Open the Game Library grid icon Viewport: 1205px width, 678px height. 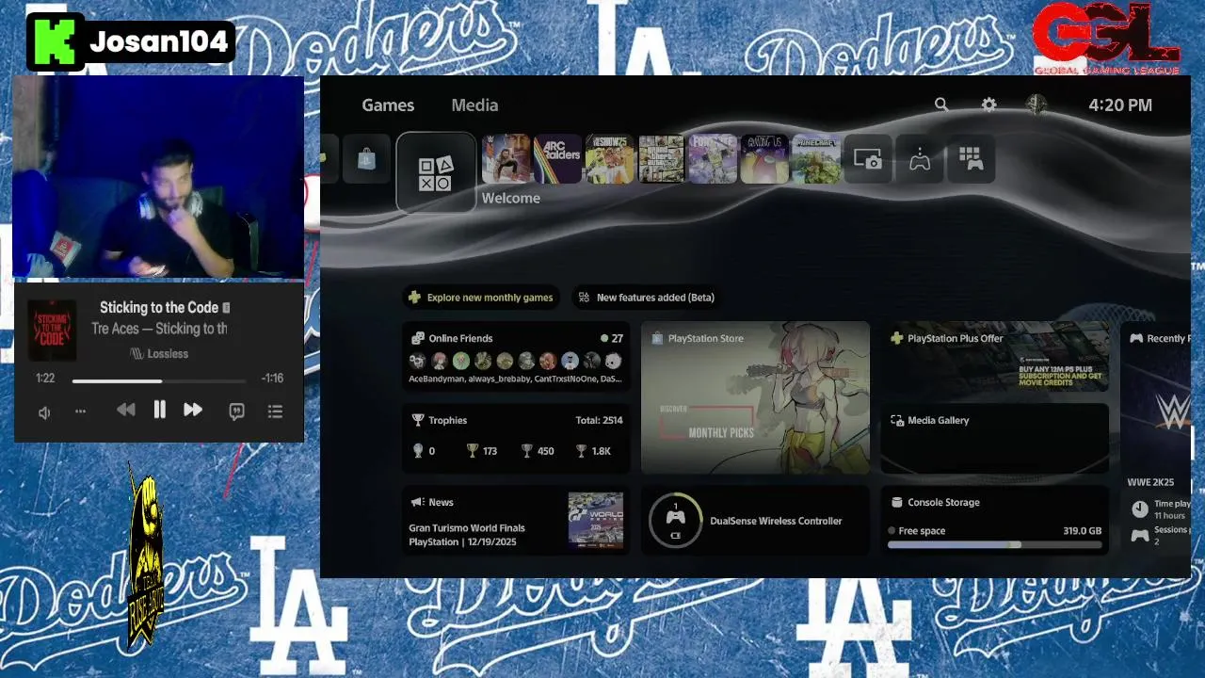(x=971, y=159)
